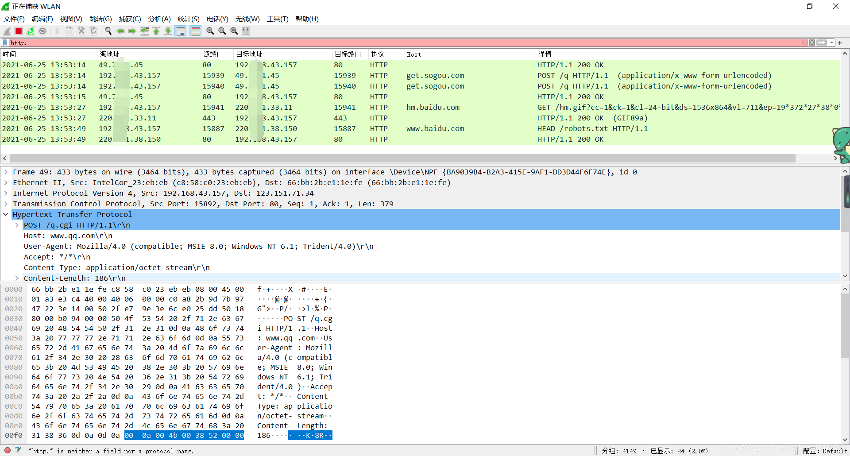Click the save capture file icon
850x456 pixels.
[70, 31]
